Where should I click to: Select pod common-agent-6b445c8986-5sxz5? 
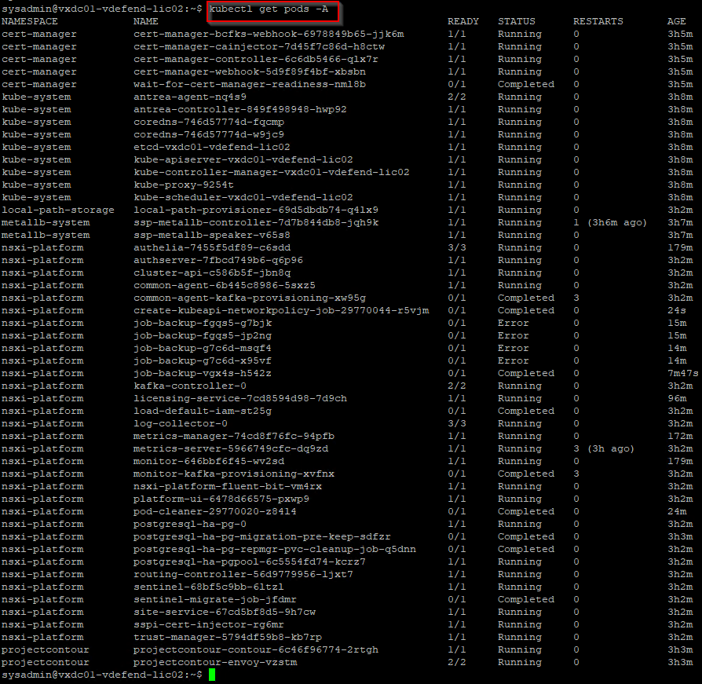tap(225, 285)
